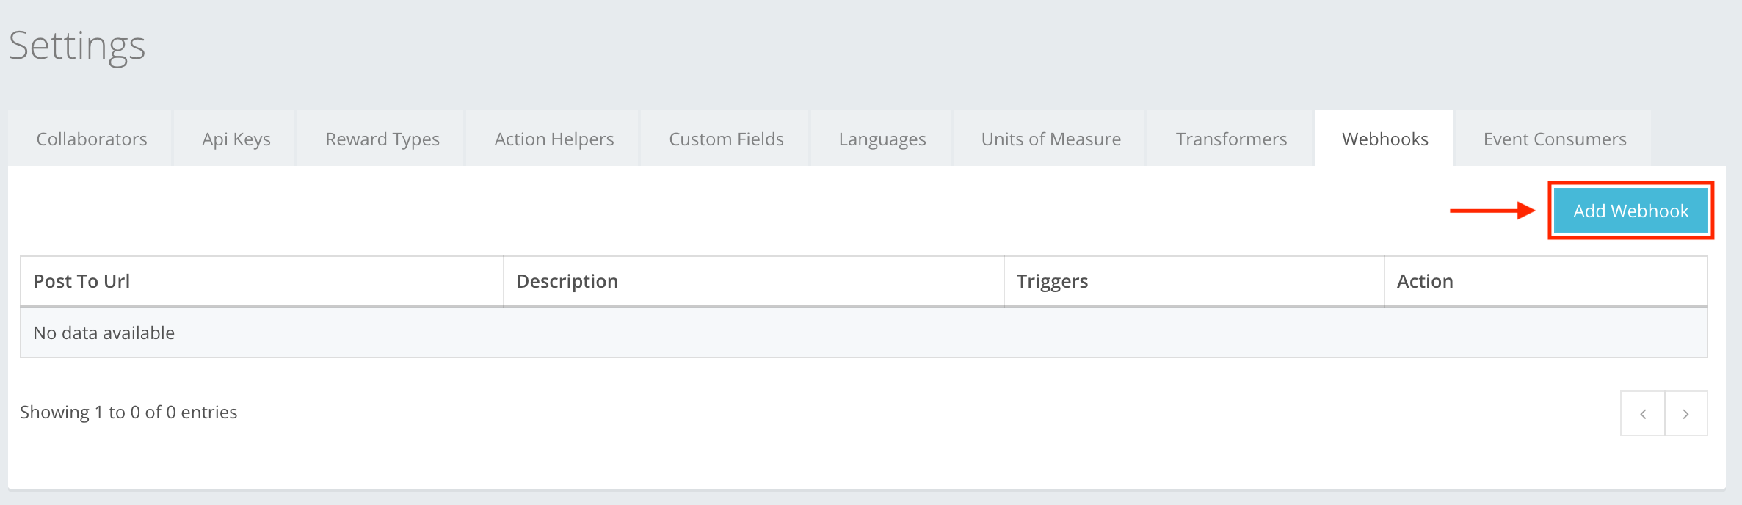This screenshot has height=505, width=1742.
Task: Switch to the Collaborators tab
Action: pos(90,138)
